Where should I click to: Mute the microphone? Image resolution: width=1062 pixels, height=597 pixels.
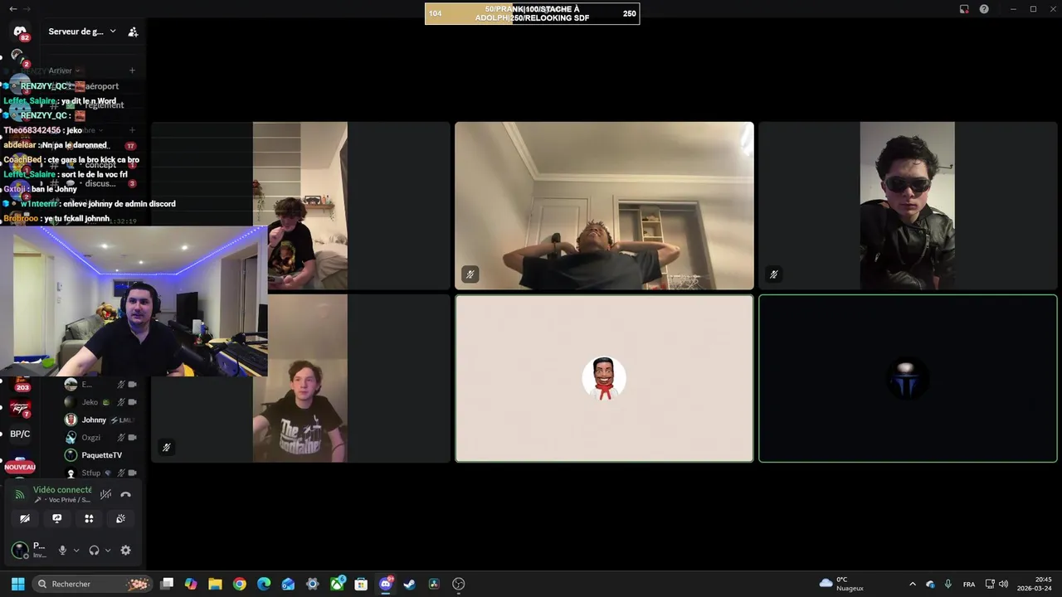tap(62, 550)
